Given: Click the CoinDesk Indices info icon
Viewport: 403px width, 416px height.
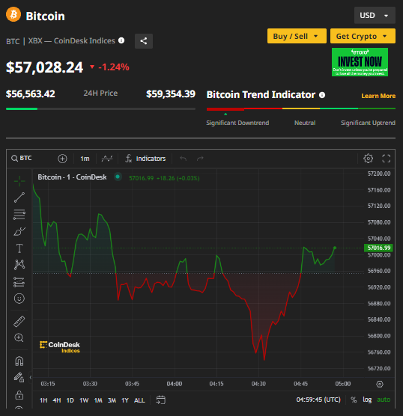Looking at the screenshot, I should [121, 40].
